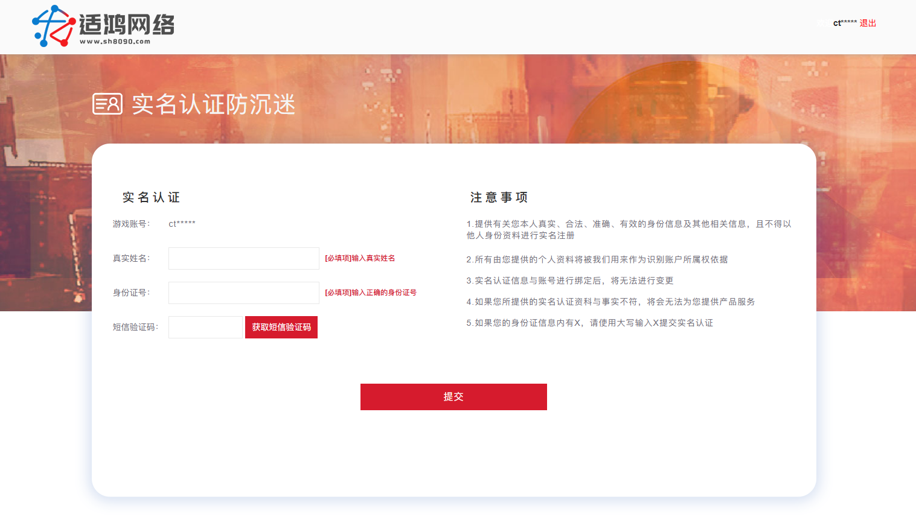916x520 pixels.
Task: Click the www.sh8090.com text under the logo
Action: (x=115, y=42)
